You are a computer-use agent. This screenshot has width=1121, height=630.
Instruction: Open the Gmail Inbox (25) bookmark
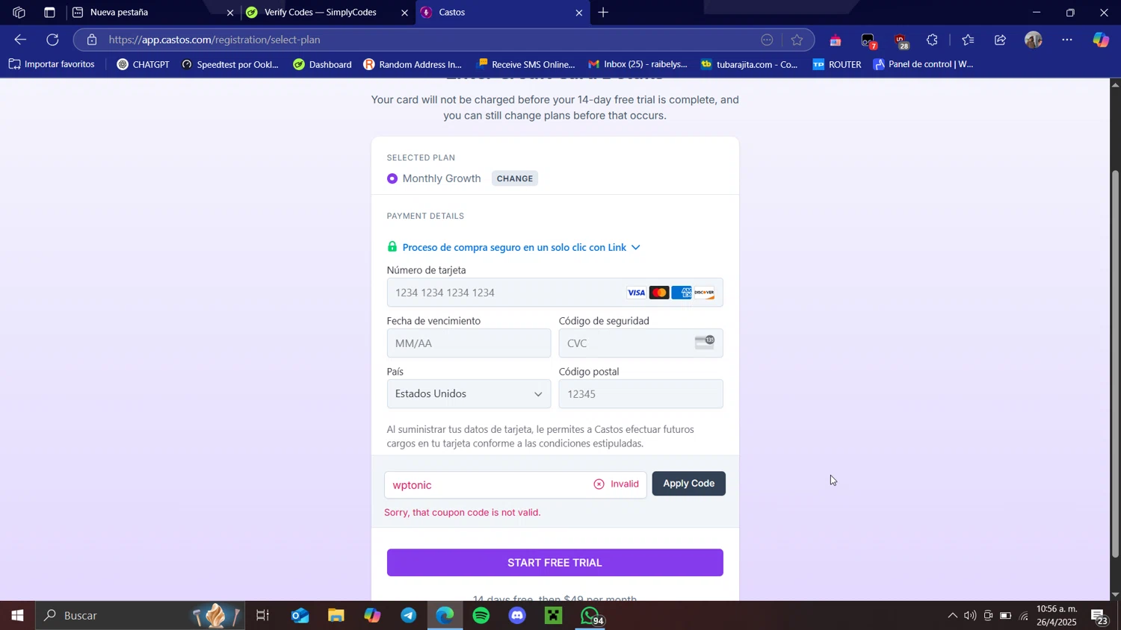[637, 65]
